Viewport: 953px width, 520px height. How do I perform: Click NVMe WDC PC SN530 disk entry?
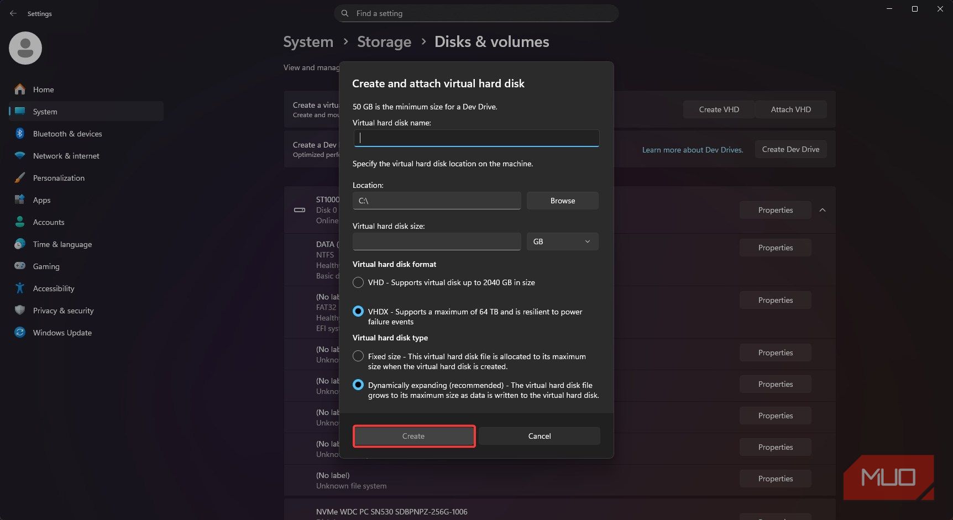[x=559, y=510]
